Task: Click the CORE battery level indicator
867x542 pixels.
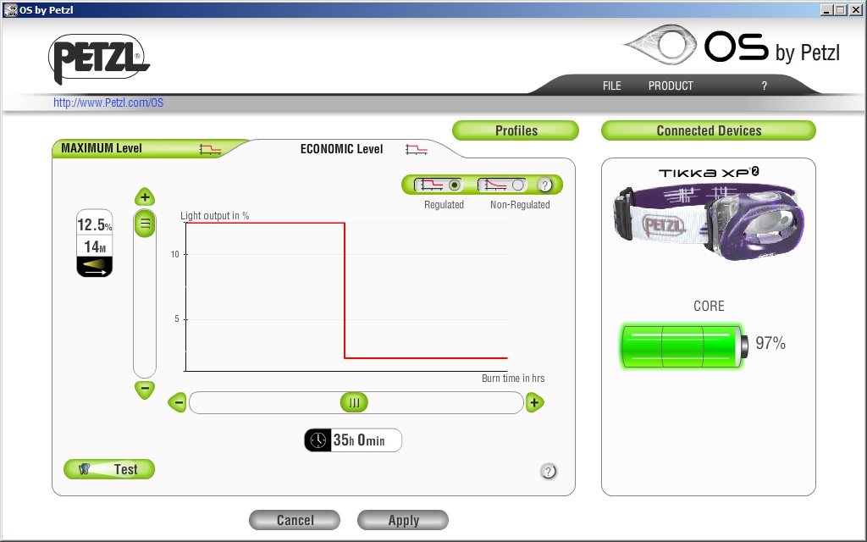Action: click(x=684, y=346)
